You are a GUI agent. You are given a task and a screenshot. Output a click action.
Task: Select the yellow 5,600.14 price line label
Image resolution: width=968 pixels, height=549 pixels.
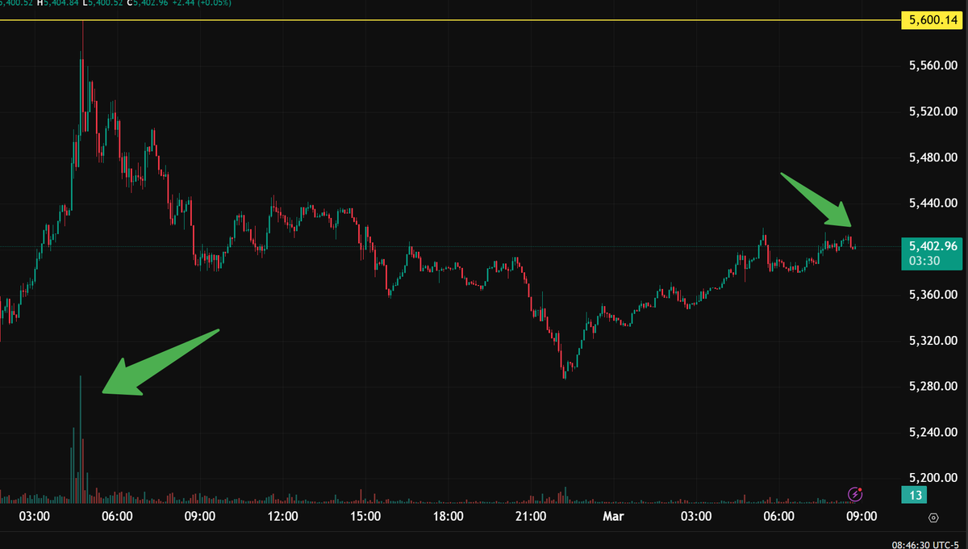(931, 21)
